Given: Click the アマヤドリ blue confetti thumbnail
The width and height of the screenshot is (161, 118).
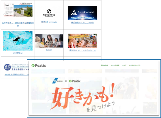Looking at the screenshot, I should 18,41.
